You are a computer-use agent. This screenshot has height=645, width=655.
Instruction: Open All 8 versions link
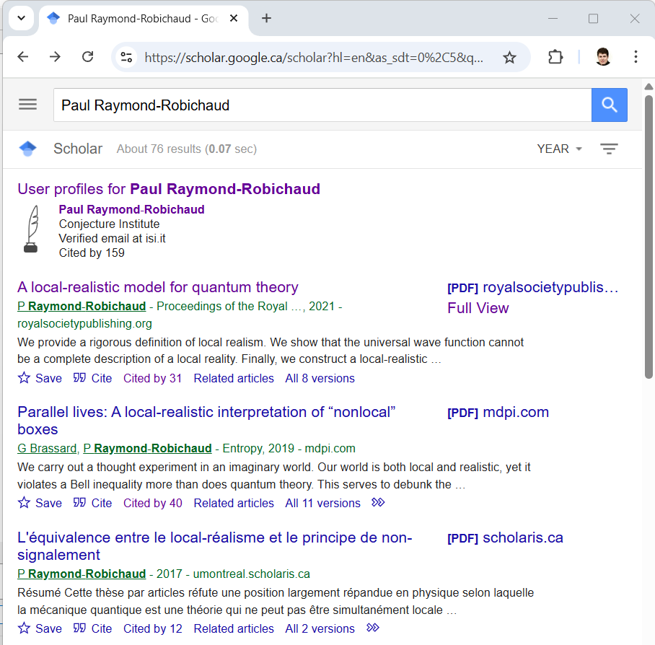coord(320,378)
